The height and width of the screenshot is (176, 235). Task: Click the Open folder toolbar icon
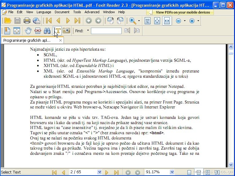click(8, 21)
